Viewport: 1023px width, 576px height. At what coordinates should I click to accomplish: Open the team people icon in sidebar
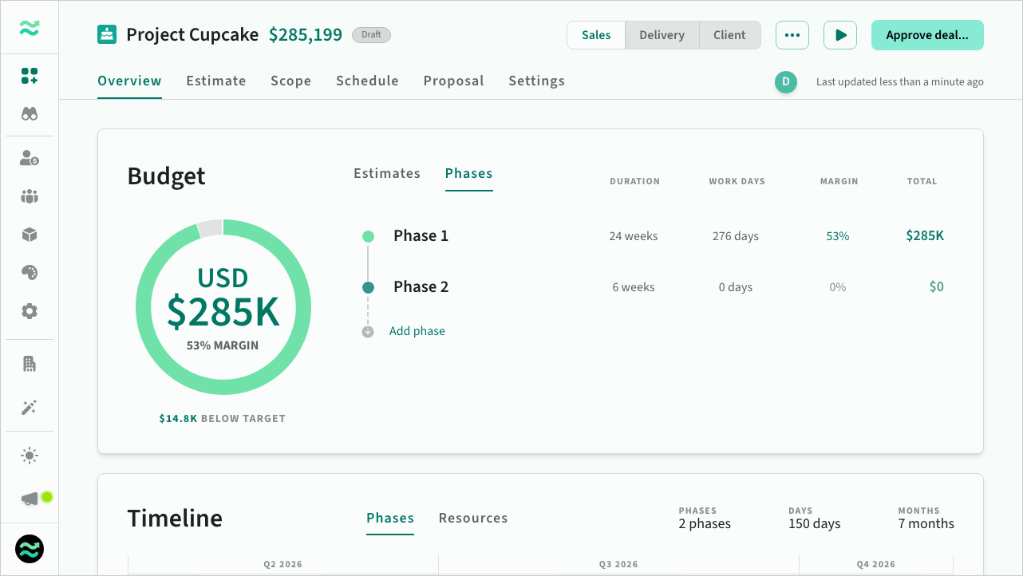30,196
